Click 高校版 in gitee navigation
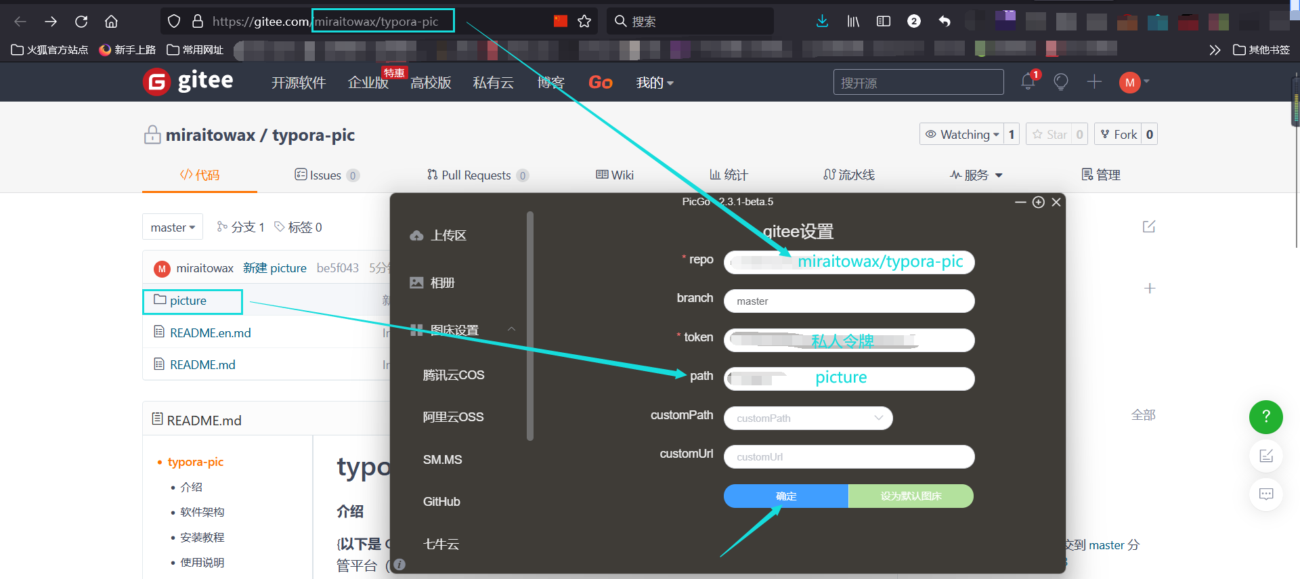This screenshot has width=1300, height=579. (431, 83)
